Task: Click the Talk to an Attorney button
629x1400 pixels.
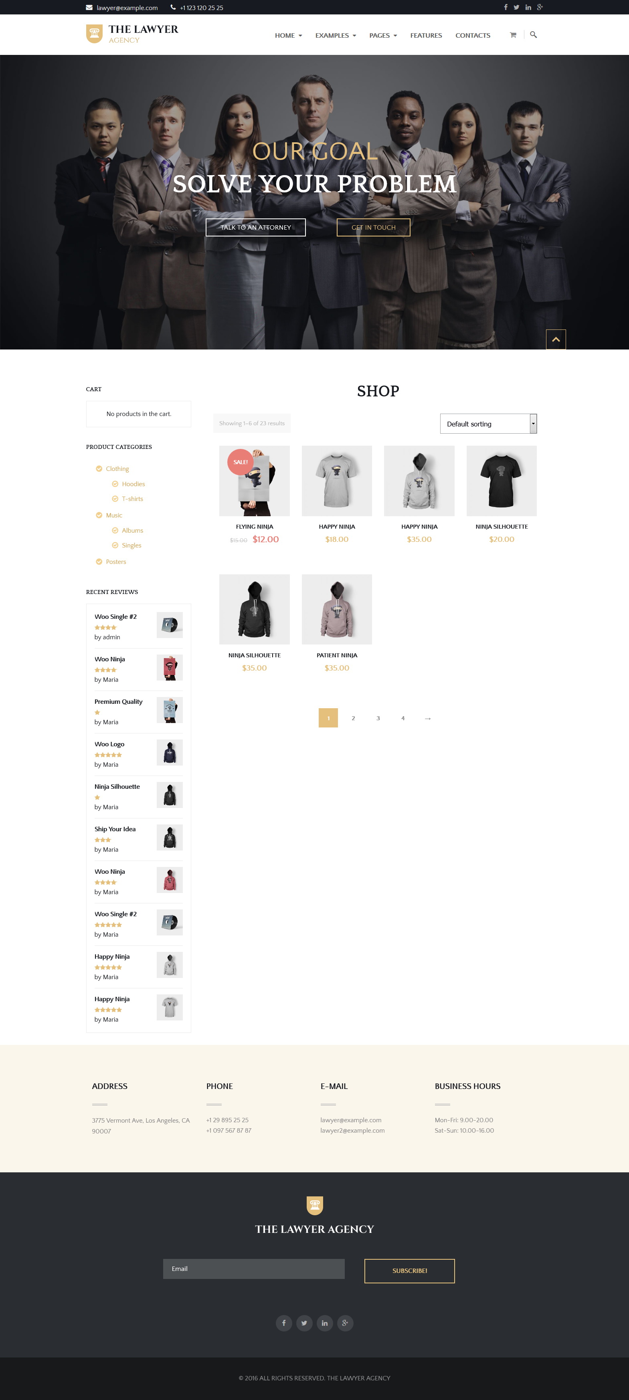Action: [255, 227]
